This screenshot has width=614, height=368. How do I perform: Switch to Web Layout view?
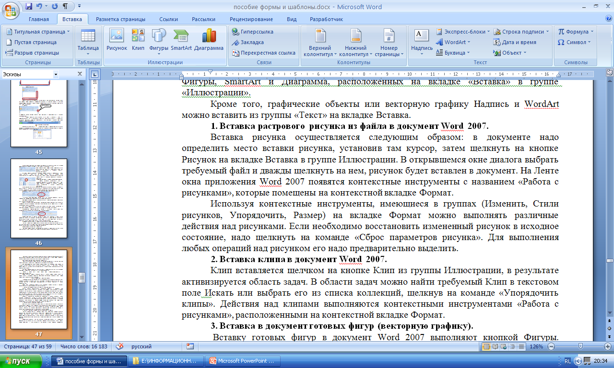click(504, 346)
